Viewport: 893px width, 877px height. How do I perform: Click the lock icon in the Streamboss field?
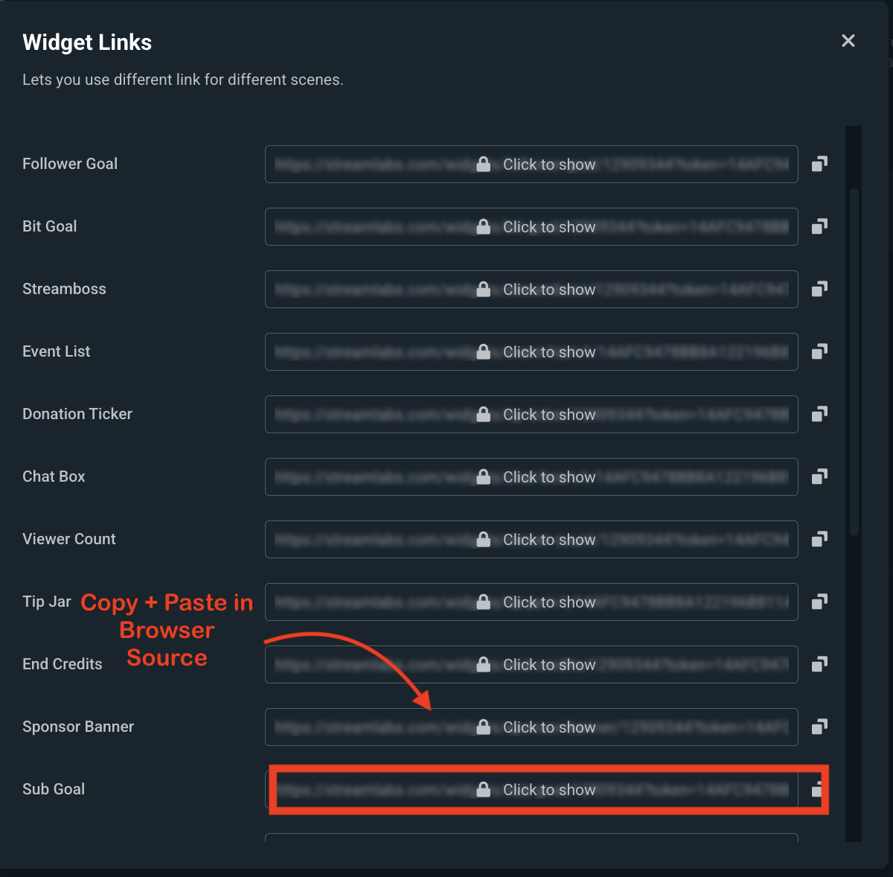(x=484, y=289)
